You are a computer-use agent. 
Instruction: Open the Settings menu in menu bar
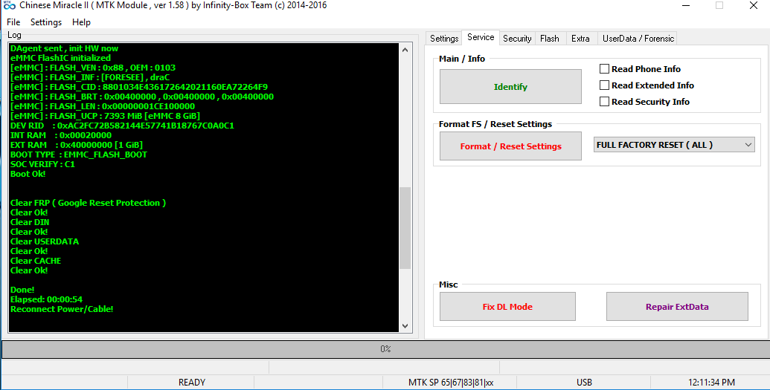point(45,22)
